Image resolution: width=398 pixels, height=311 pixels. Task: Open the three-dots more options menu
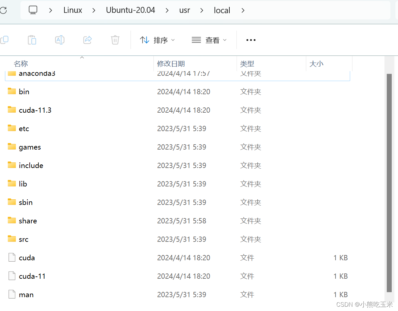coord(251,40)
